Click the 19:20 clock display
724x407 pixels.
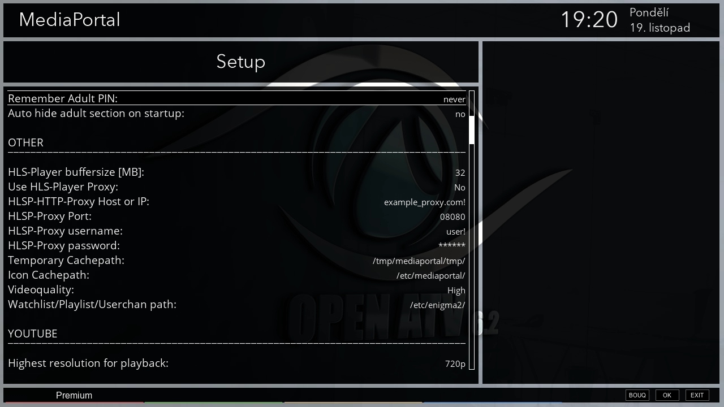(589, 20)
